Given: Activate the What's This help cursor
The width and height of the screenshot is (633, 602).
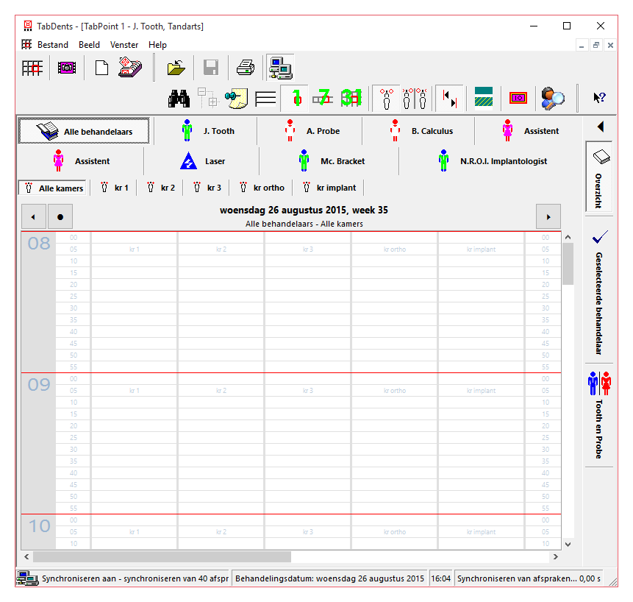Looking at the screenshot, I should click(599, 97).
